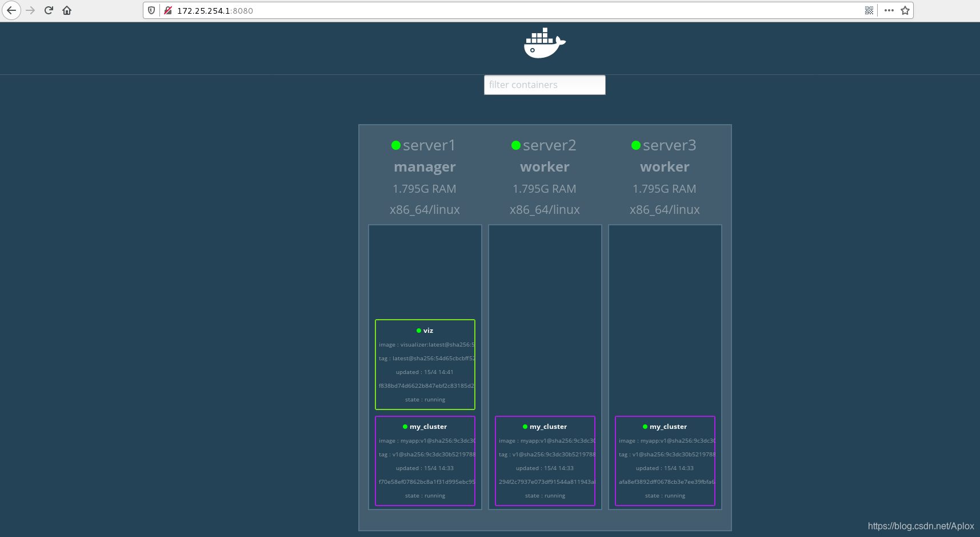Click x86_64/linux under server2
Screen dimensions: 980x537
tap(545, 210)
